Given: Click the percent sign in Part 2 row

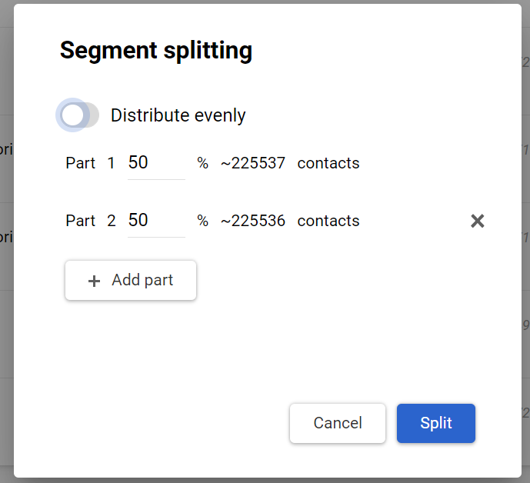Looking at the screenshot, I should (x=202, y=221).
